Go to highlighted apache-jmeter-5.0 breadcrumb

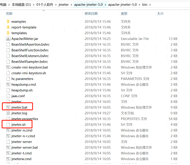[88, 5]
